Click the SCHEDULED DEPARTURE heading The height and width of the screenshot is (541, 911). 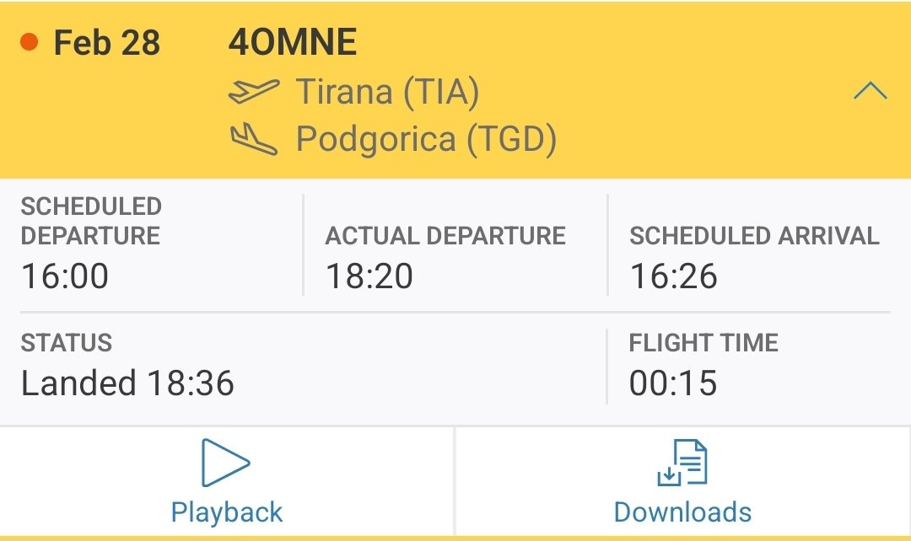pos(90,221)
